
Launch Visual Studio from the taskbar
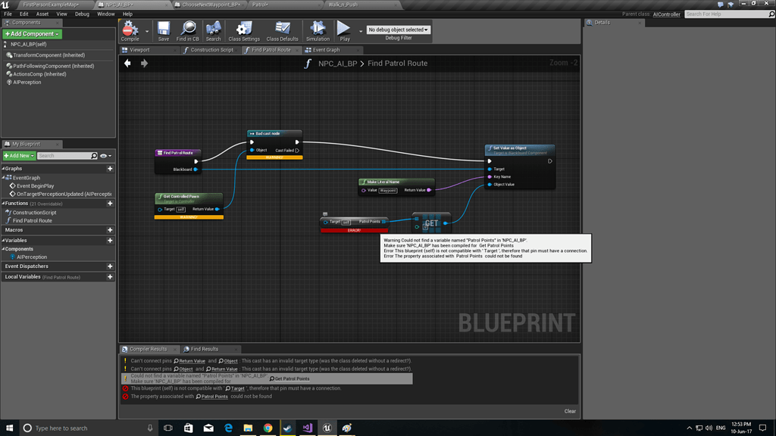tap(307, 428)
